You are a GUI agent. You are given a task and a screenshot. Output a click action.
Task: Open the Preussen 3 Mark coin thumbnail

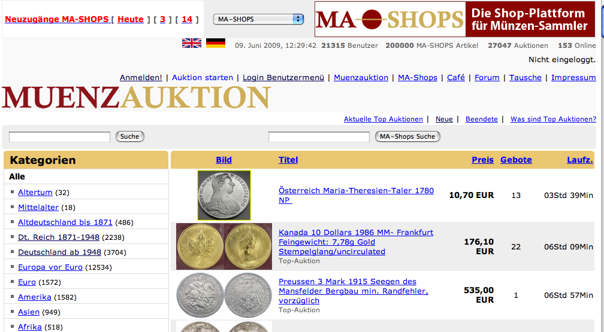point(224,295)
